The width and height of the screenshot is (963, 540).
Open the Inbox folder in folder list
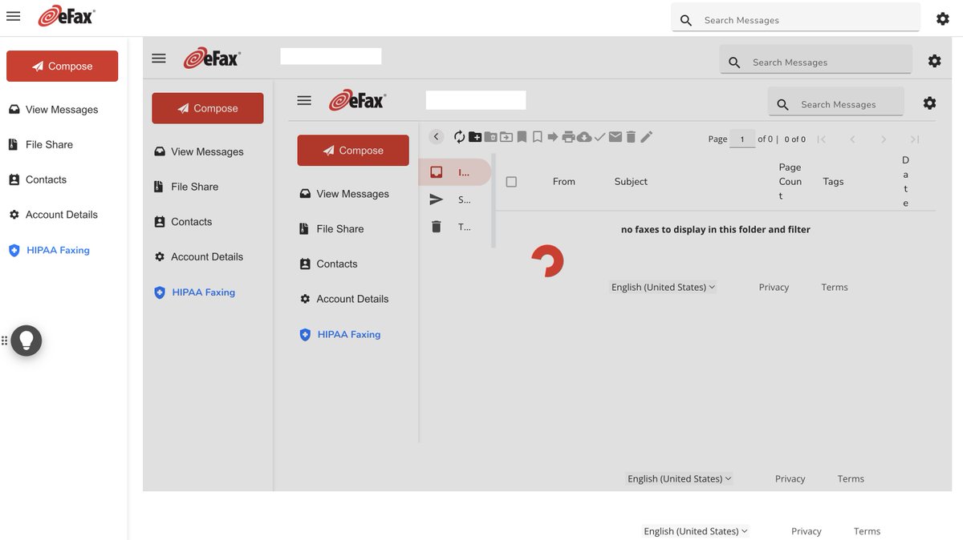454,172
